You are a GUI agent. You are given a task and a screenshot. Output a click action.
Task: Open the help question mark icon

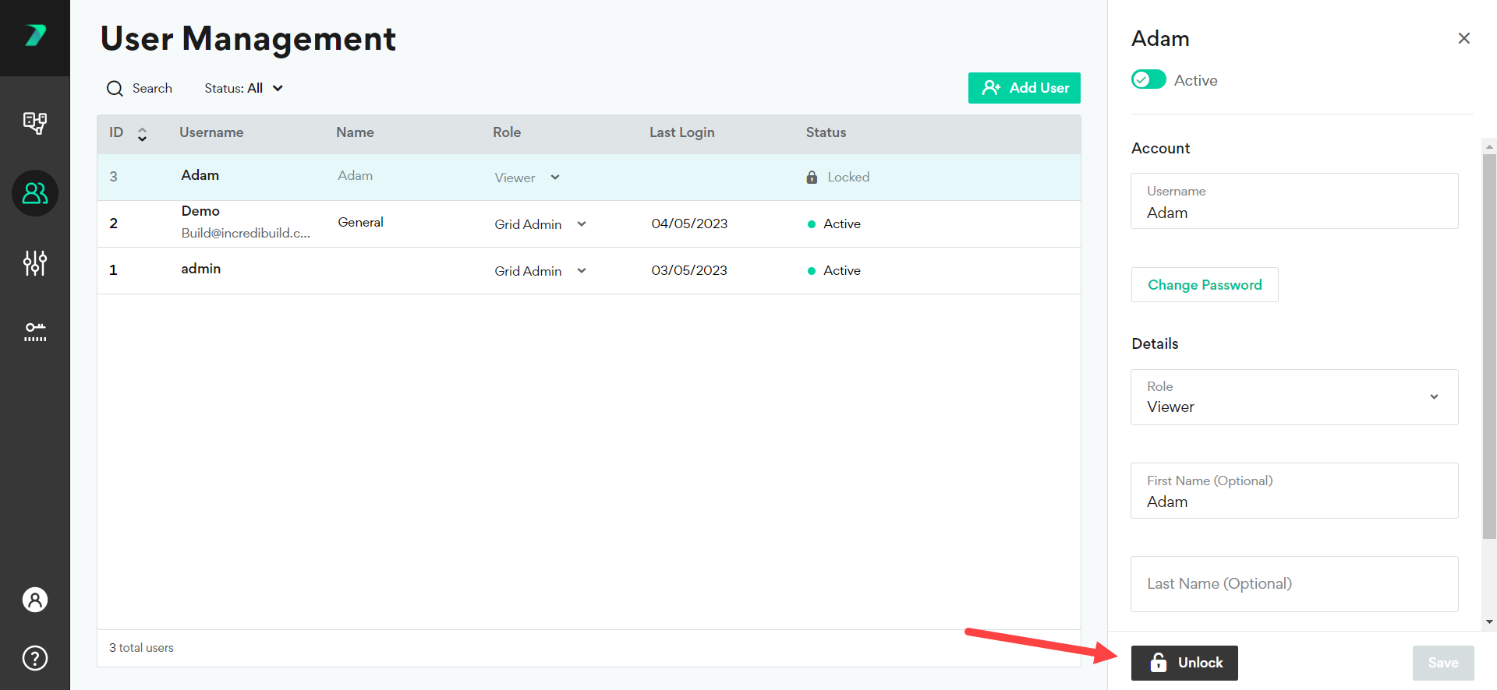(35, 658)
